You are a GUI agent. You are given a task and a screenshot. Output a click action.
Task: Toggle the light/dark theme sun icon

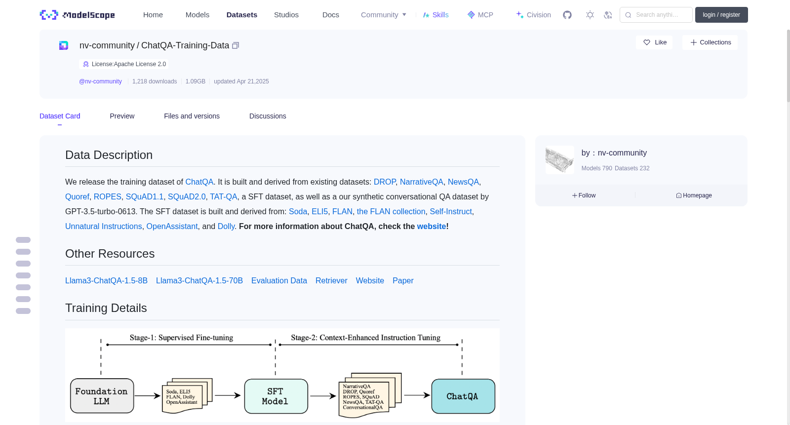590,15
